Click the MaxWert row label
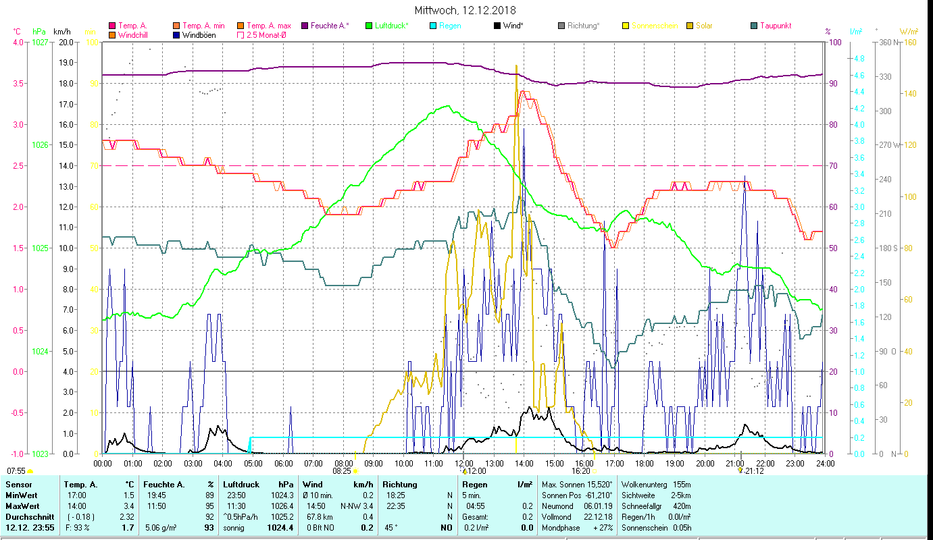The image size is (933, 540). [22, 506]
